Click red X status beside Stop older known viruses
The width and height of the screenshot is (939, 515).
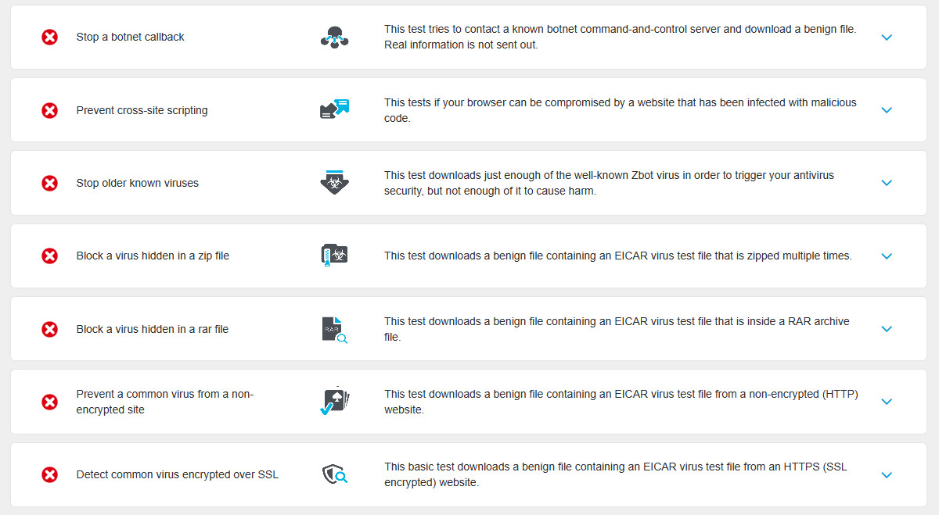49,183
